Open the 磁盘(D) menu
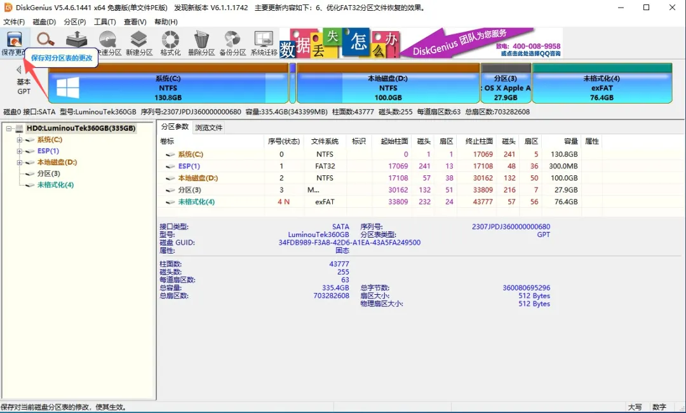Screen dimensions: 686x413 [x=44, y=22]
